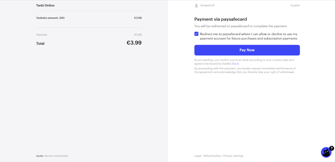Open the cat-shaped help chat icon
Image resolution: width=335 pixels, height=162 pixels.
326,153
